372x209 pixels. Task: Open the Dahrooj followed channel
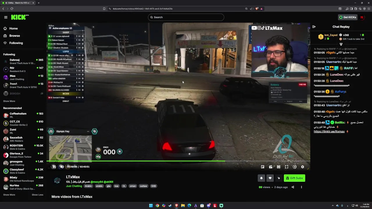click(23, 62)
